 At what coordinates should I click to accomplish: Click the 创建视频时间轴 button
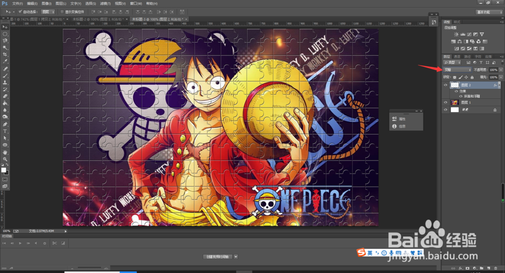217,256
